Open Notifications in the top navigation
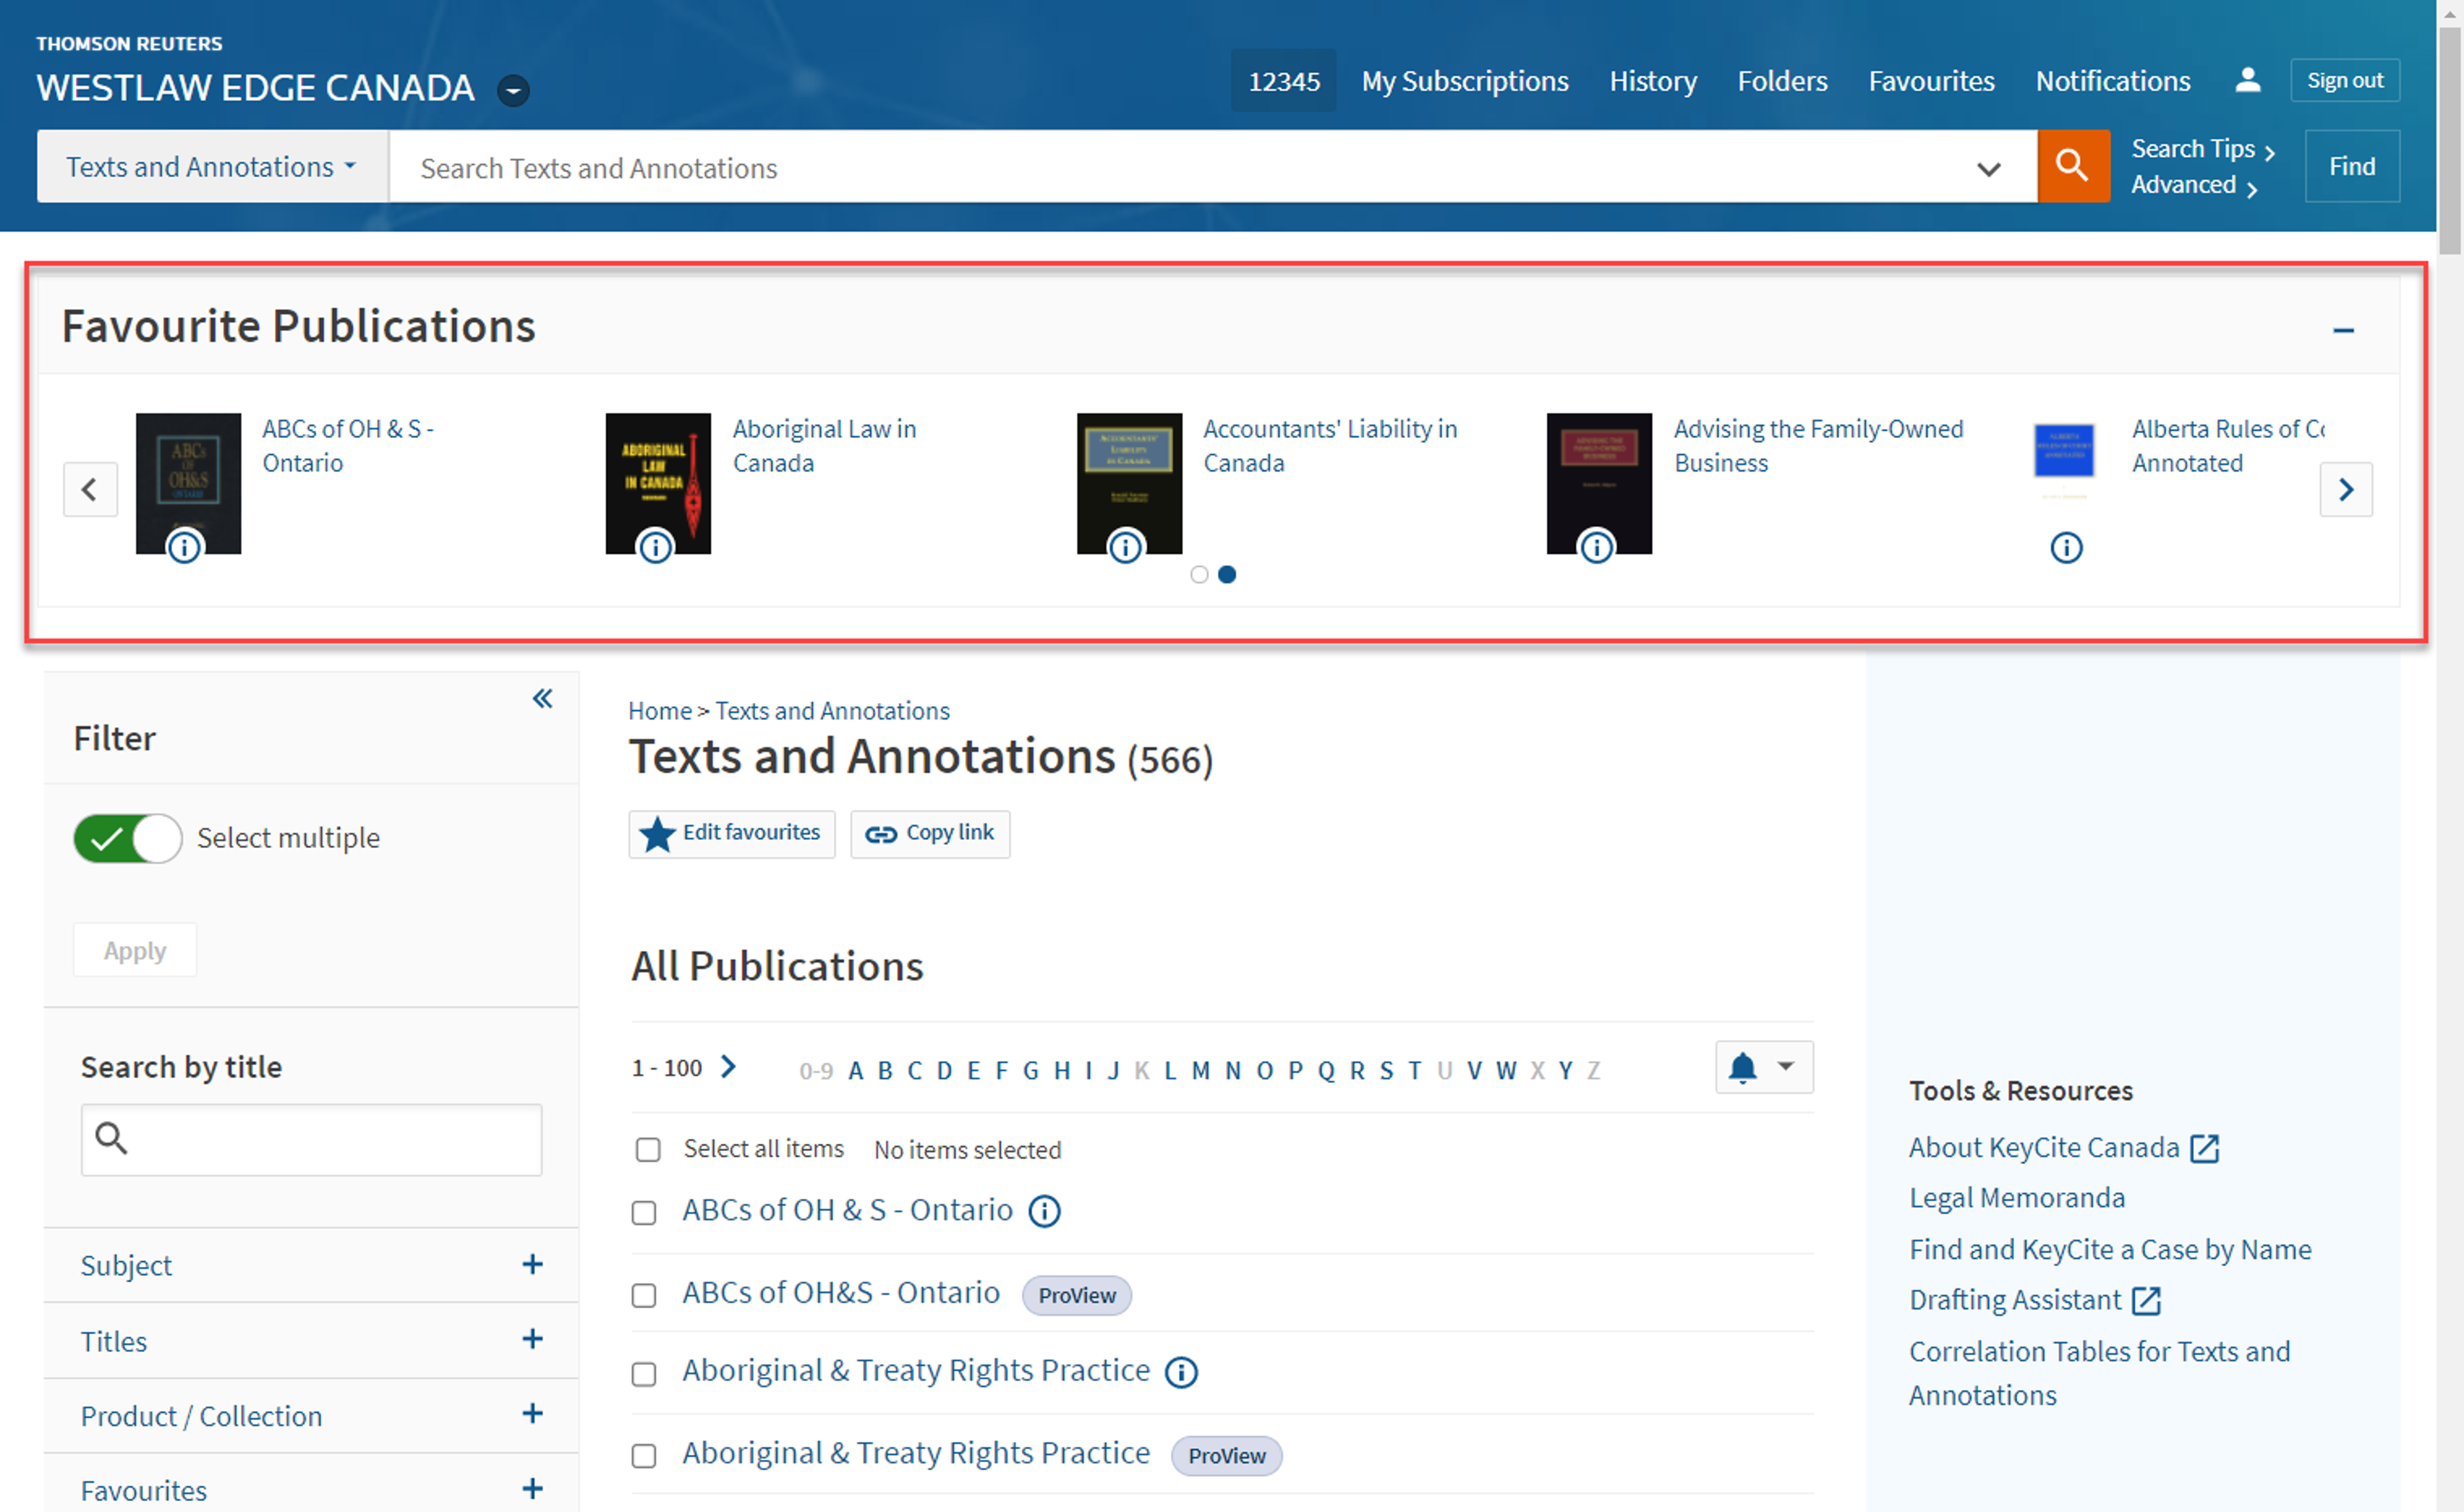 2112,81
